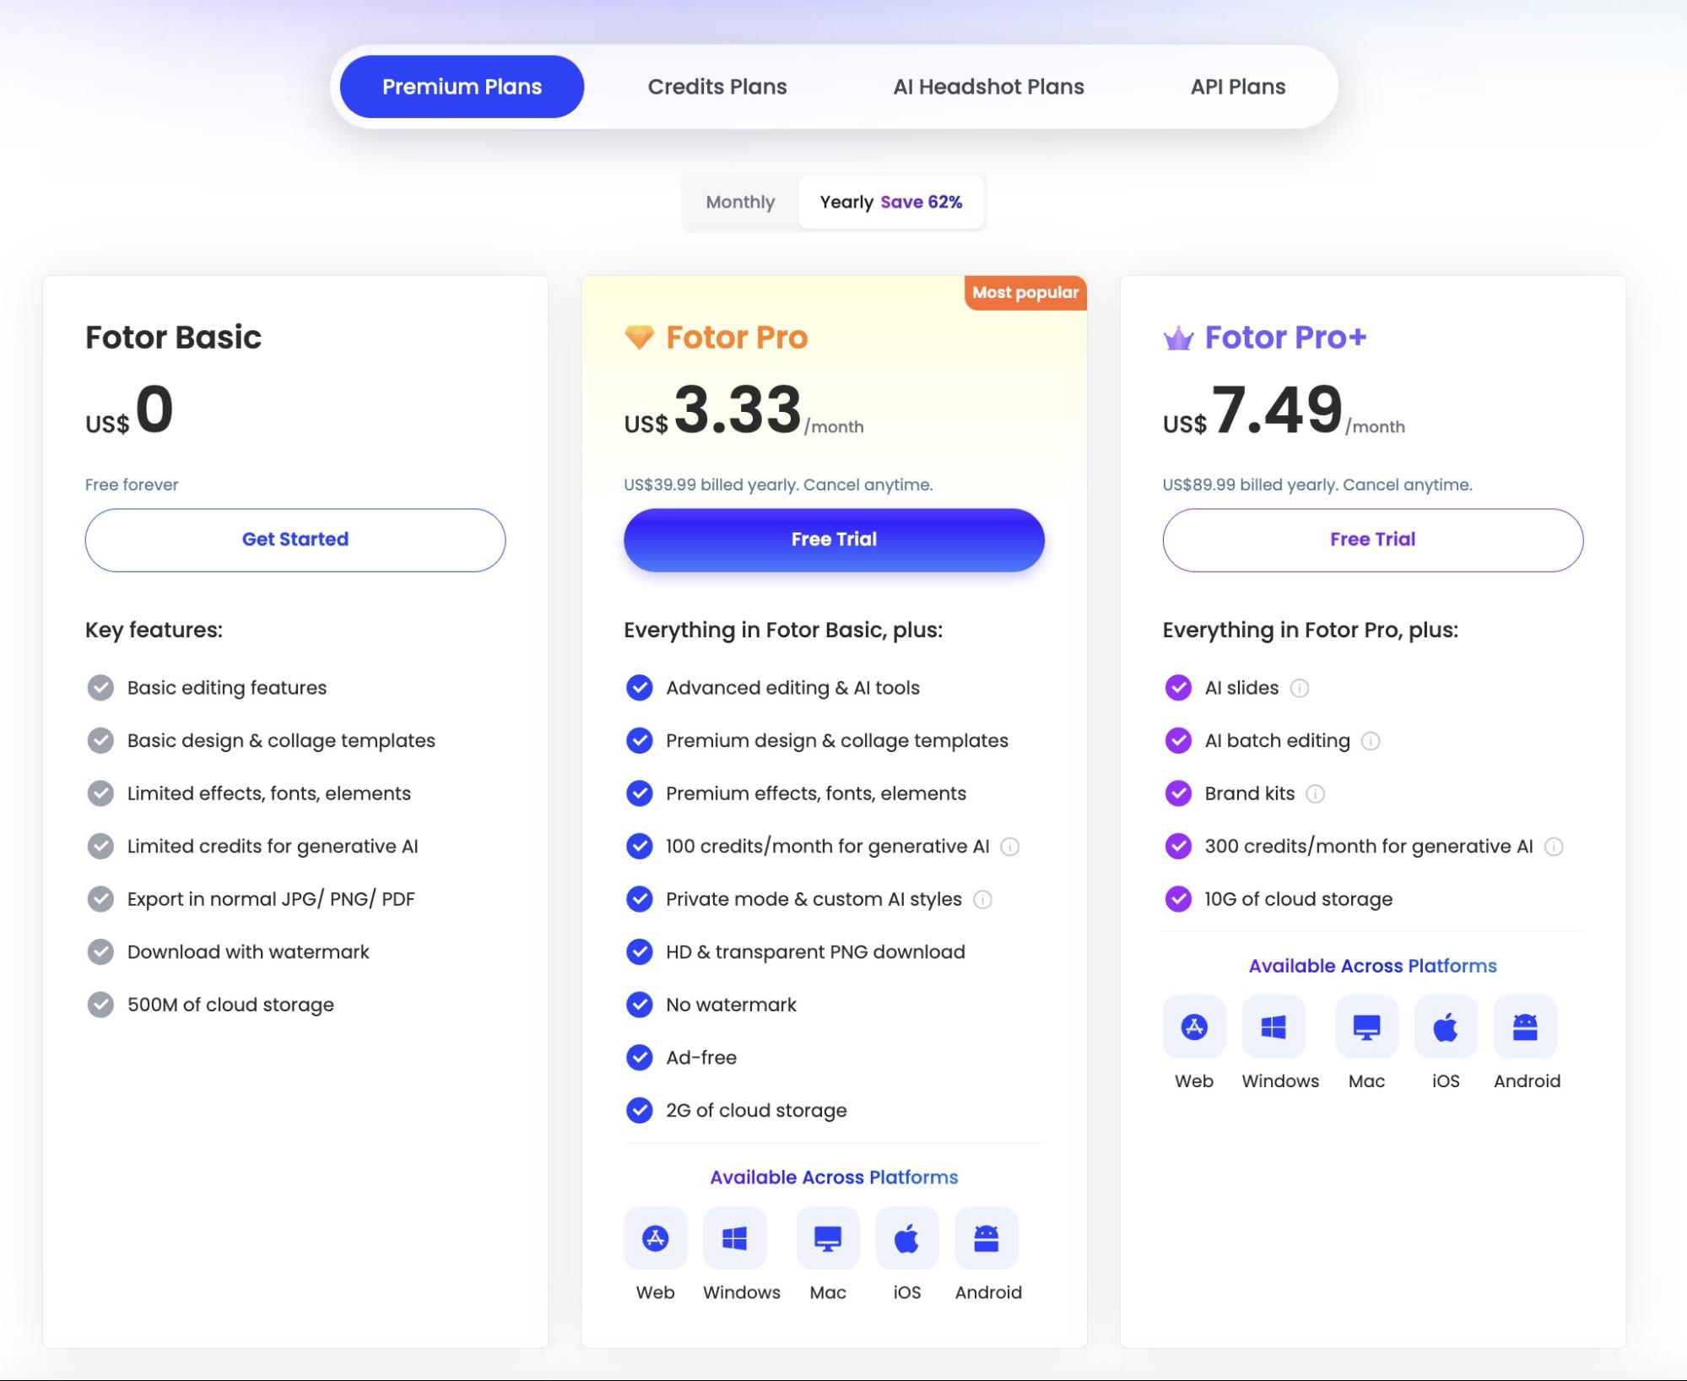Click the Fotor Pro+ plan title
1687x1381 pixels.
tap(1285, 337)
